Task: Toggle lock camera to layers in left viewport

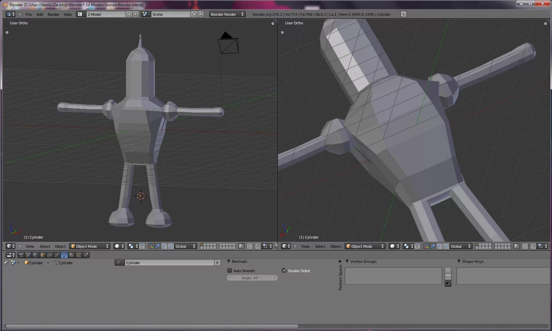Action: tap(241, 246)
